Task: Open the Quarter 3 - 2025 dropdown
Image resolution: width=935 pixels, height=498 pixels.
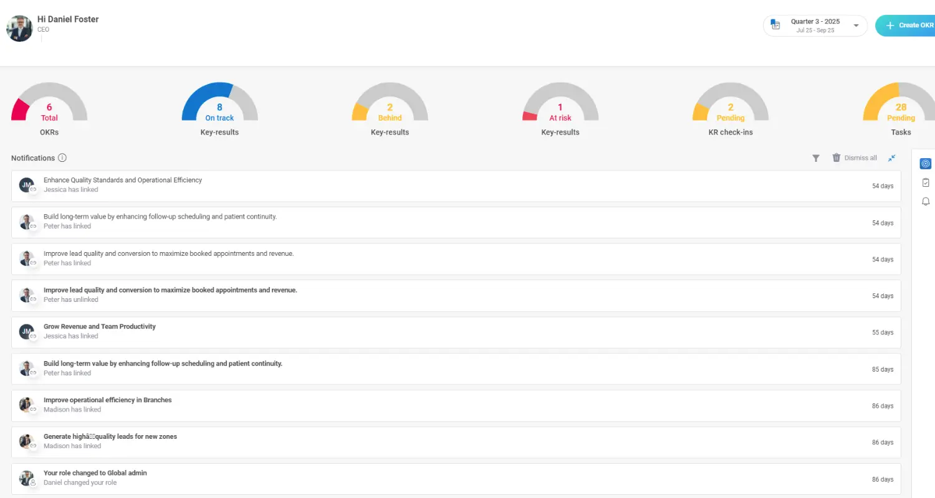Action: tap(857, 25)
